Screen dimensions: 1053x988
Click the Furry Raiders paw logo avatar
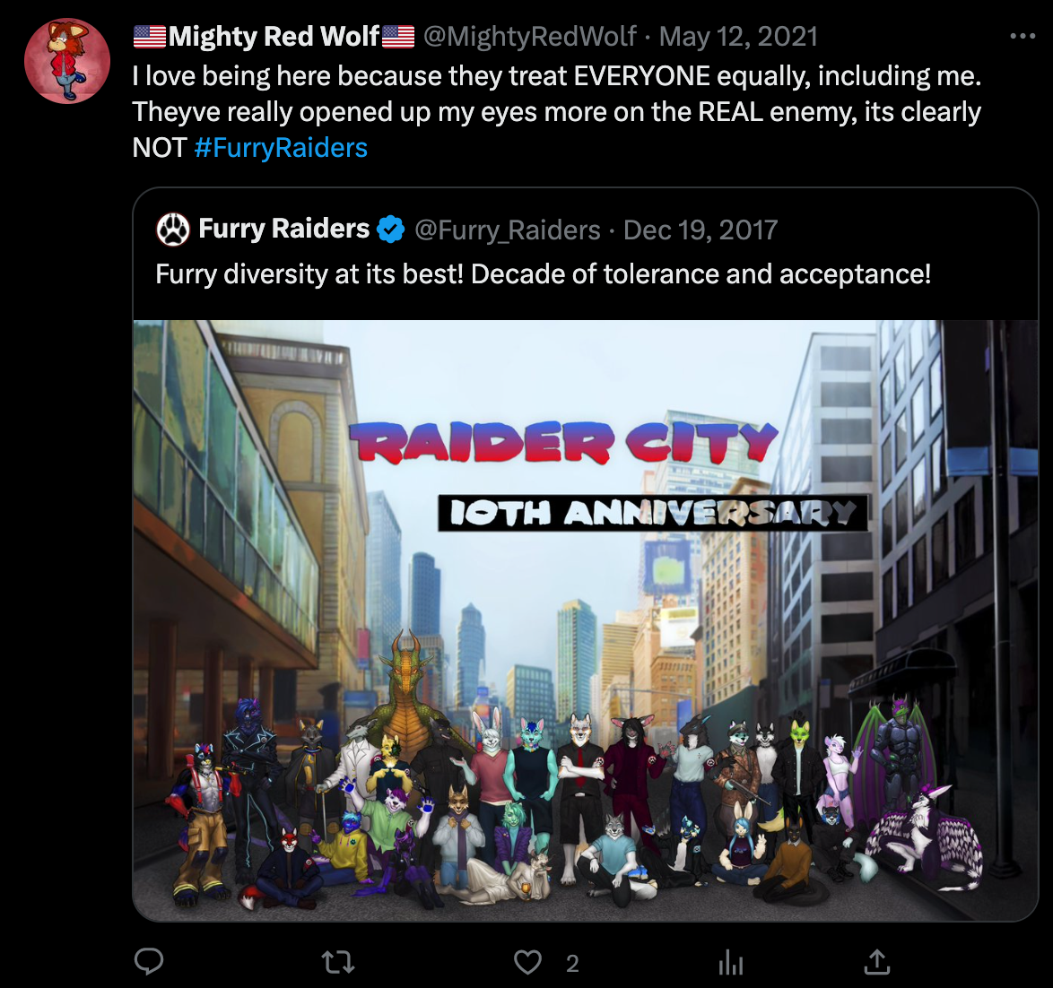173,230
